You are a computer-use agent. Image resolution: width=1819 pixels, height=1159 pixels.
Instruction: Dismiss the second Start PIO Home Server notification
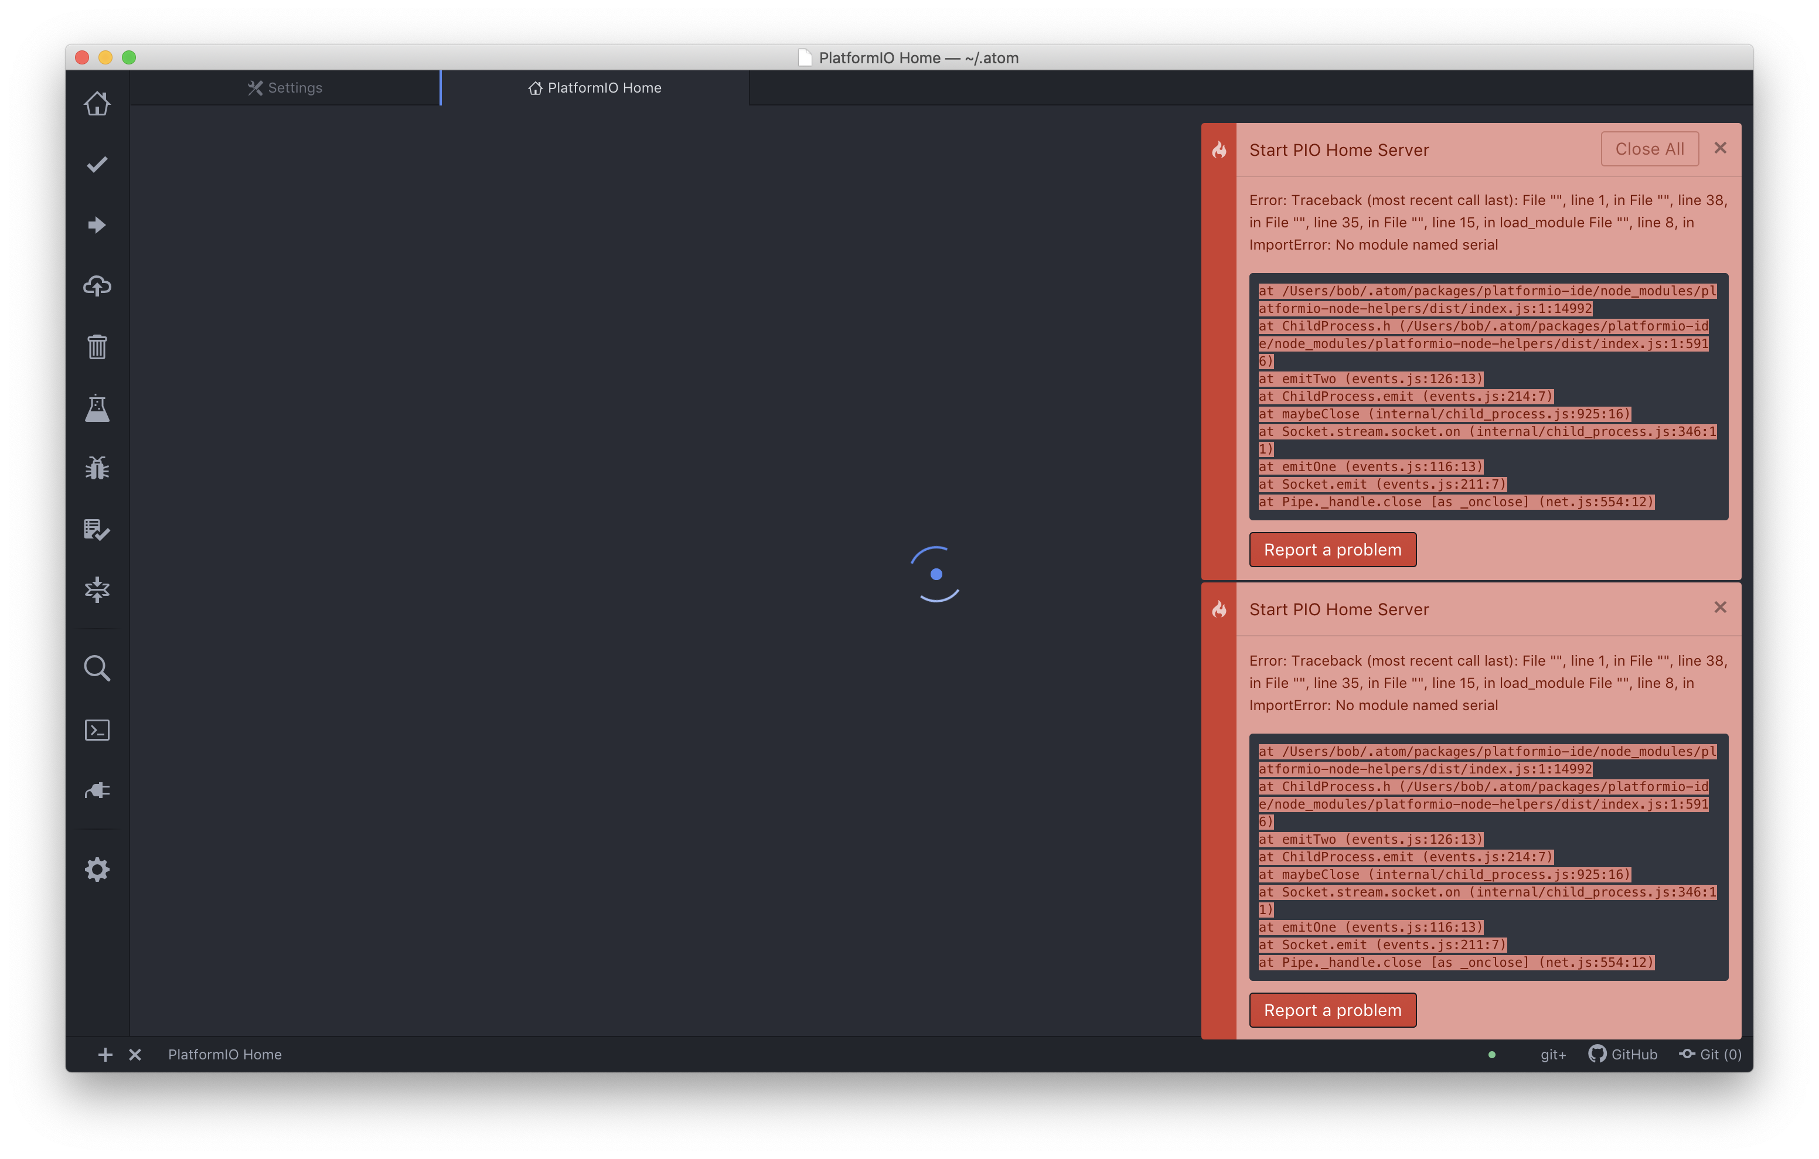(x=1721, y=606)
